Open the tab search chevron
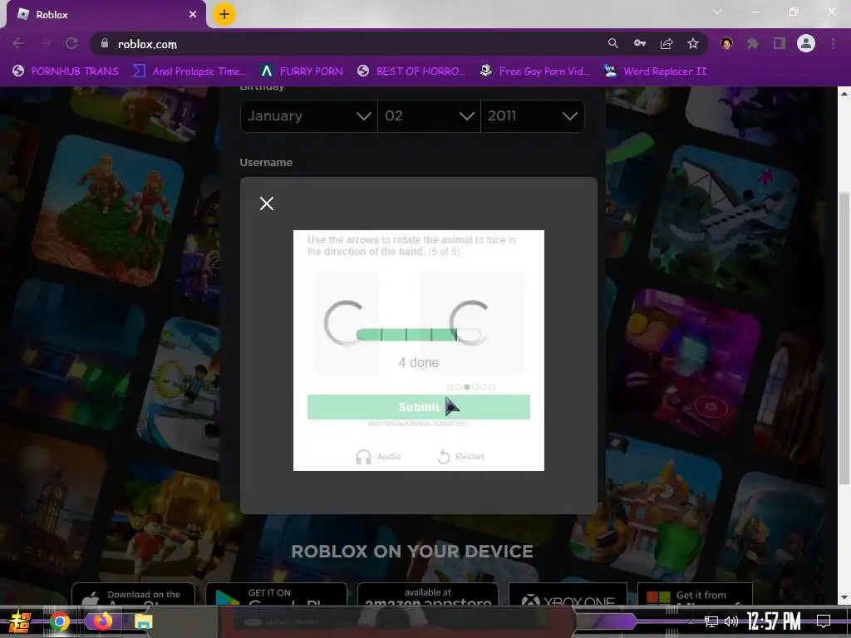The width and height of the screenshot is (851, 638). tap(717, 12)
